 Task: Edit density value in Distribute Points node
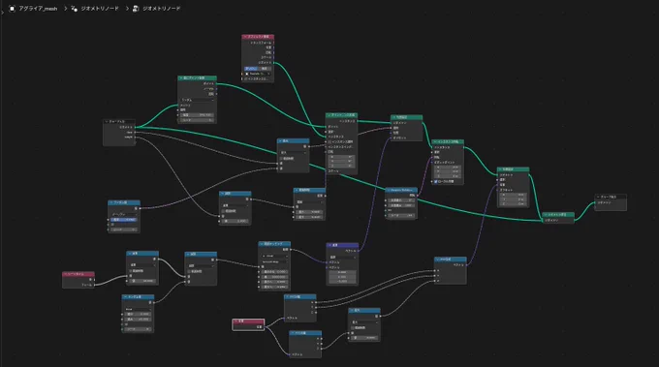click(x=197, y=115)
